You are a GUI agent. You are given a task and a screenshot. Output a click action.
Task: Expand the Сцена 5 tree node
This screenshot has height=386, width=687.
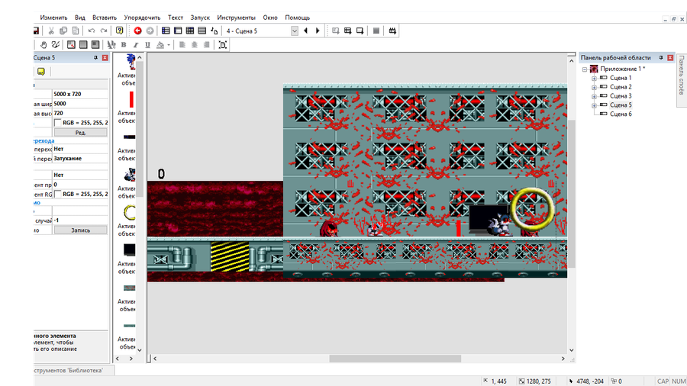pyautogui.click(x=594, y=105)
